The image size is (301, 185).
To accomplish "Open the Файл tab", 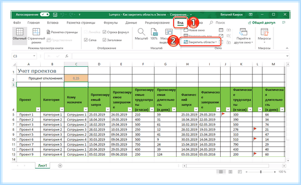I will tap(17, 23).
